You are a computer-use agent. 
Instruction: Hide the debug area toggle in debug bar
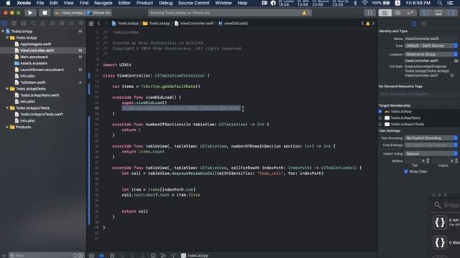[x=91, y=255]
